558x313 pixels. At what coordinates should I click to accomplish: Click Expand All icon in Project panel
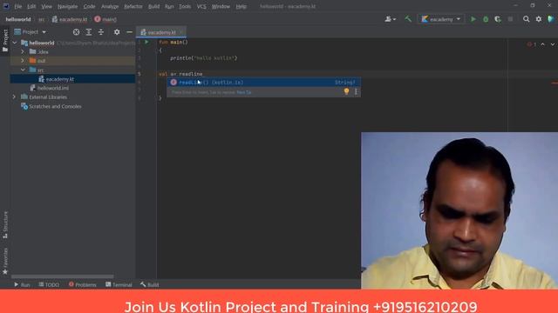point(89,32)
